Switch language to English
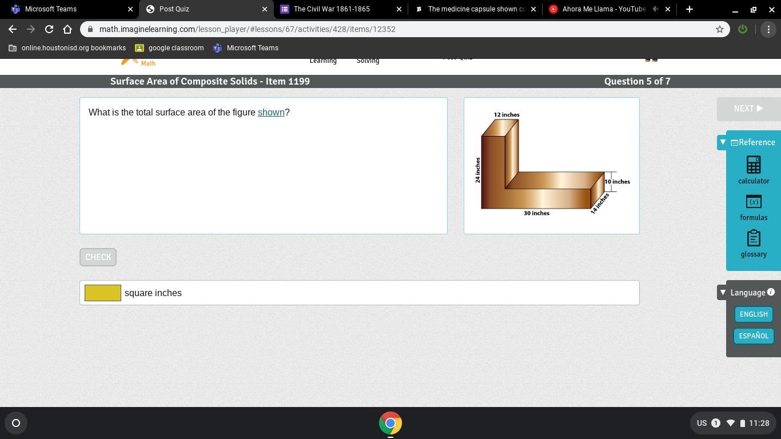 [754, 314]
